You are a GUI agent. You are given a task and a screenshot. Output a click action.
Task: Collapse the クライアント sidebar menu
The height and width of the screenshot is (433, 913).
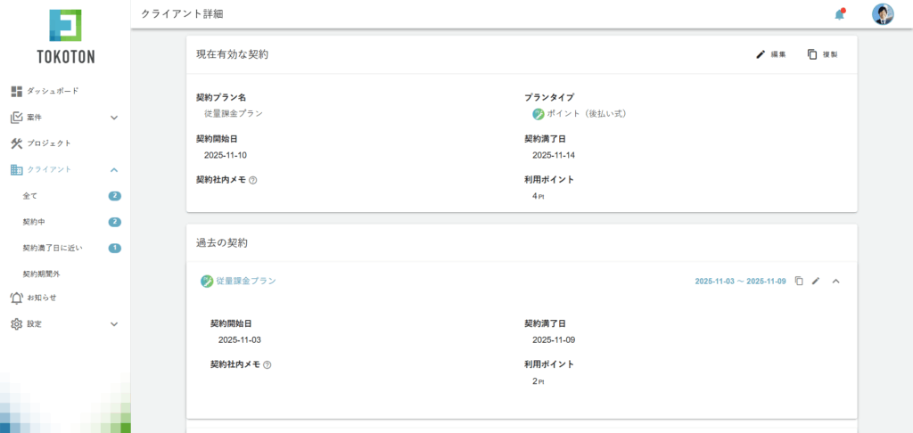coord(114,169)
